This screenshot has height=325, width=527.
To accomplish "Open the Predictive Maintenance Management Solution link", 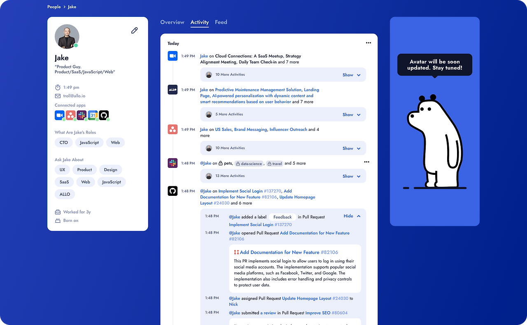I will pyautogui.click(x=258, y=90).
